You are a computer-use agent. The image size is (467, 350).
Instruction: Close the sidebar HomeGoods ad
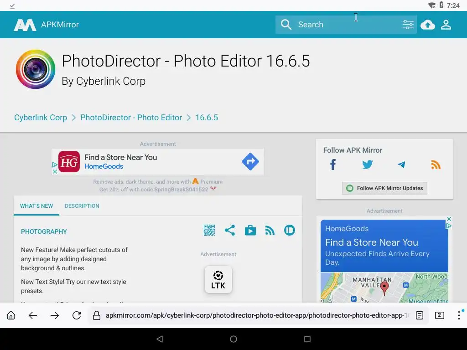point(449,219)
